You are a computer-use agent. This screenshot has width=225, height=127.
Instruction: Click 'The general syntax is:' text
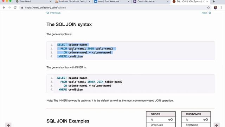coord(59,34)
